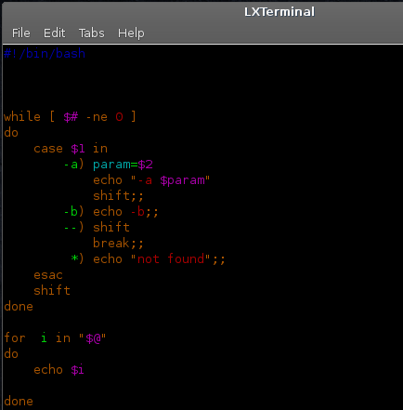403x410 pixels.
Task: Click the 'do' under the while line
Action: tap(11, 133)
